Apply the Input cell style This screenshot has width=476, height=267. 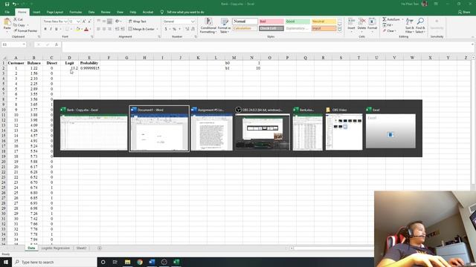(x=324, y=28)
